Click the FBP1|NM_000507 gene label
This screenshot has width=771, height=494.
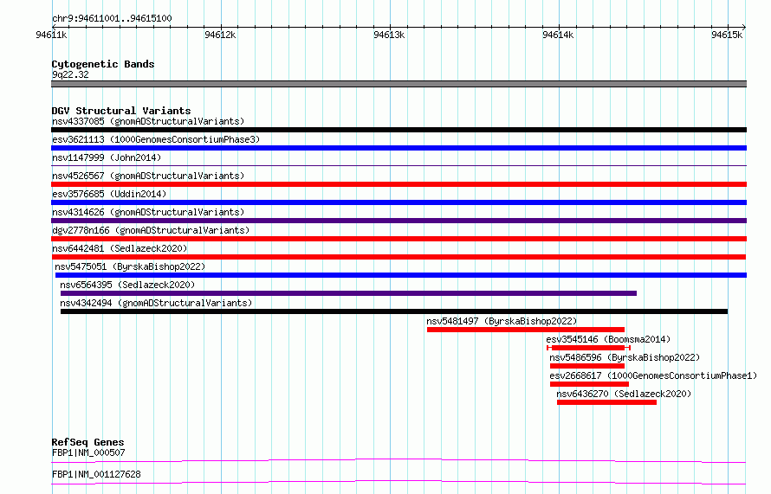click(x=88, y=452)
